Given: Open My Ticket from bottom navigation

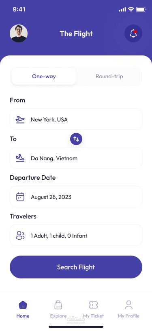Looking at the screenshot, I should click(x=93, y=309).
